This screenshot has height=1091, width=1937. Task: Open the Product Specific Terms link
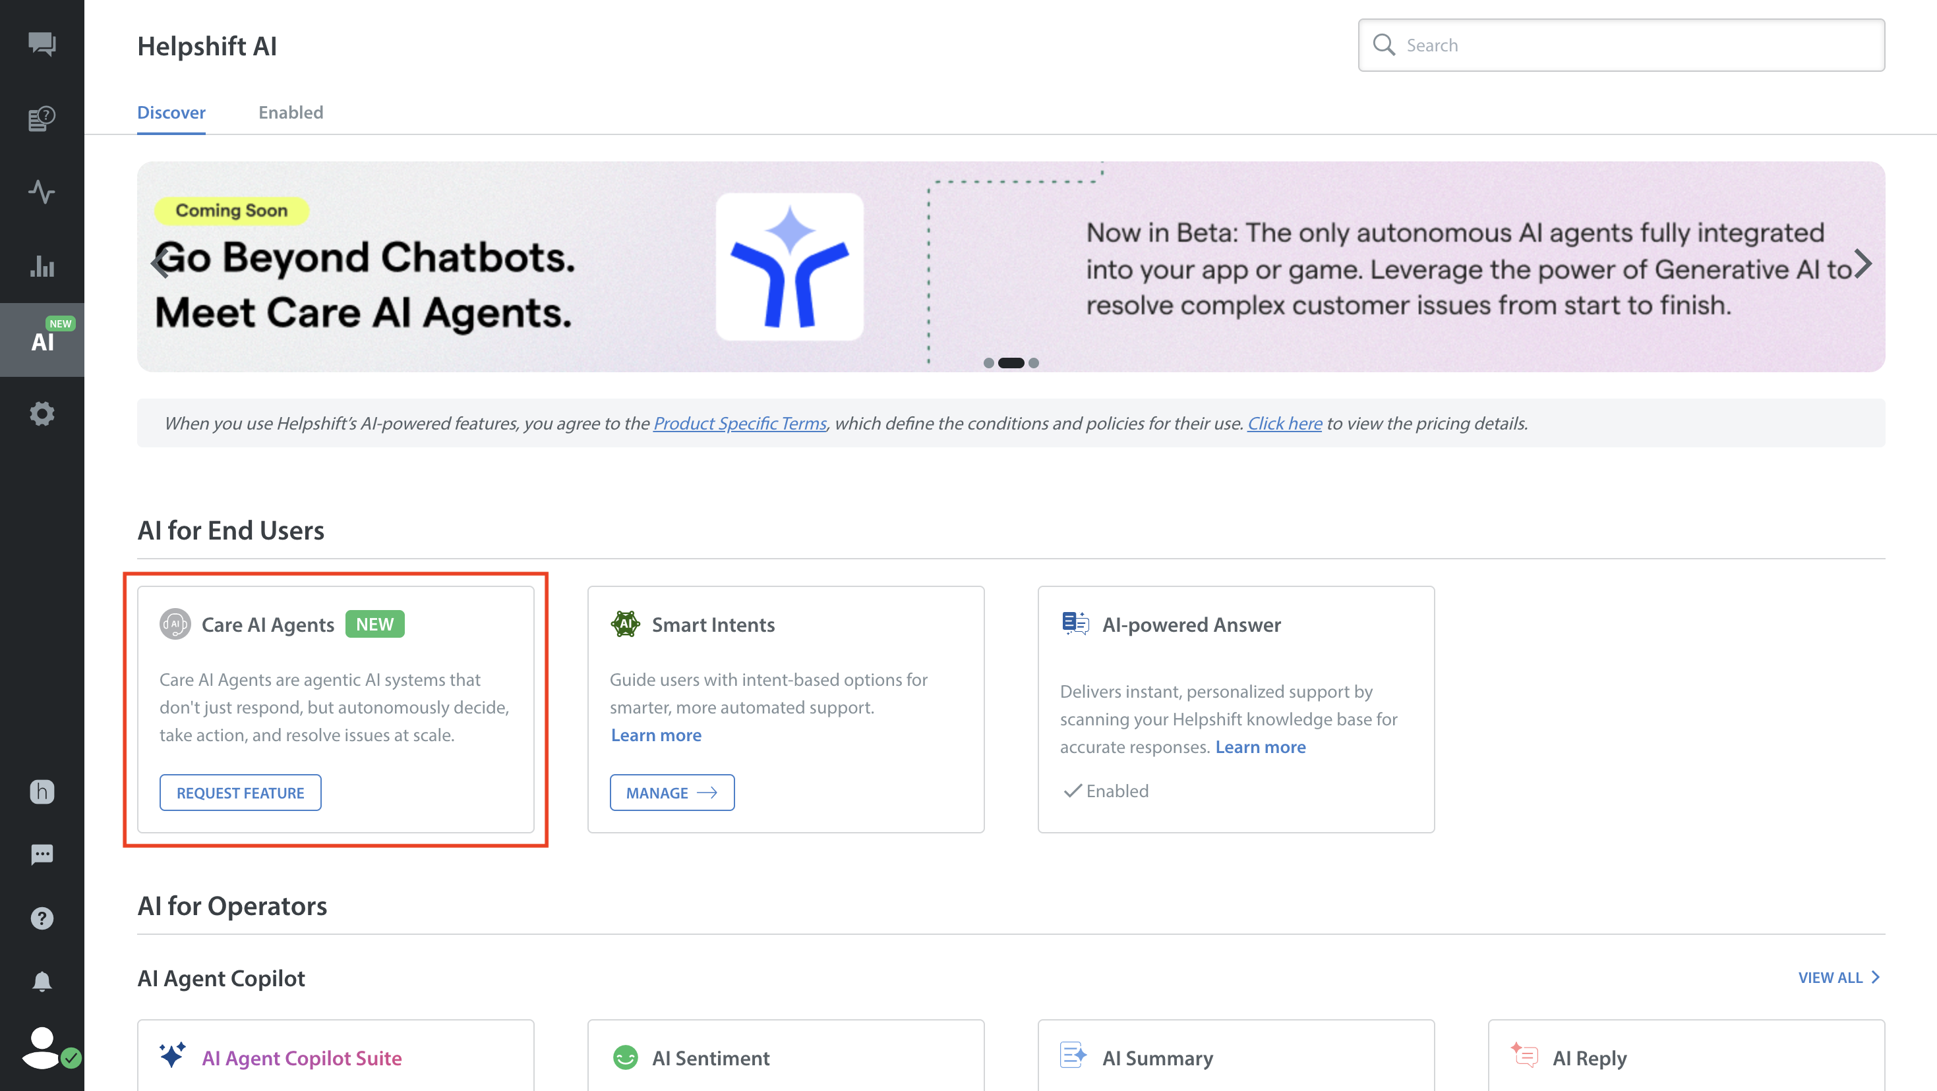coord(739,423)
